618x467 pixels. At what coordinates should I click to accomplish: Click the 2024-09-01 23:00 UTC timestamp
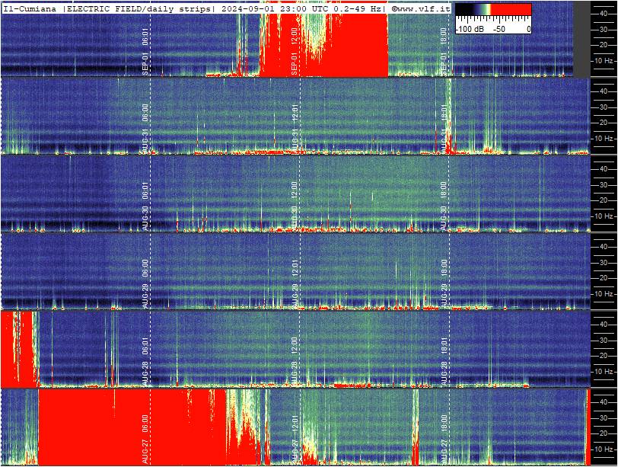(x=274, y=8)
